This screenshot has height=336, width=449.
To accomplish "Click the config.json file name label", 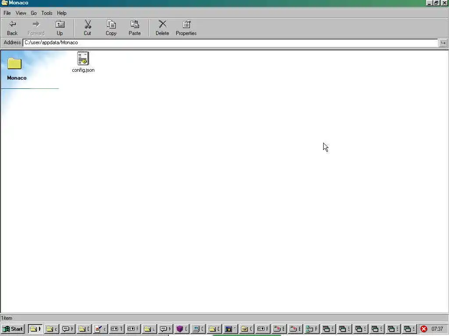I will point(83,70).
